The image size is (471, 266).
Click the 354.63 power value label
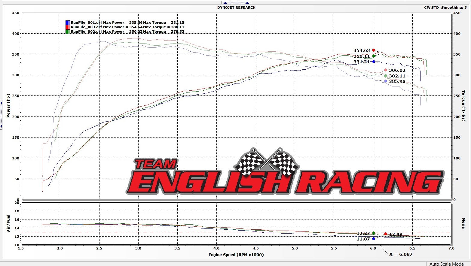tap(362, 50)
